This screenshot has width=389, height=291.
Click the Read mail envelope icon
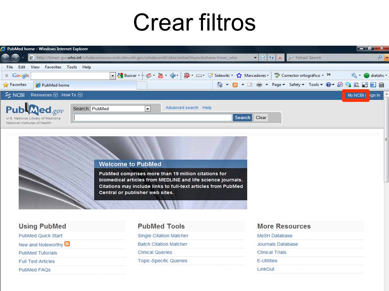pyautogui.click(x=250, y=85)
